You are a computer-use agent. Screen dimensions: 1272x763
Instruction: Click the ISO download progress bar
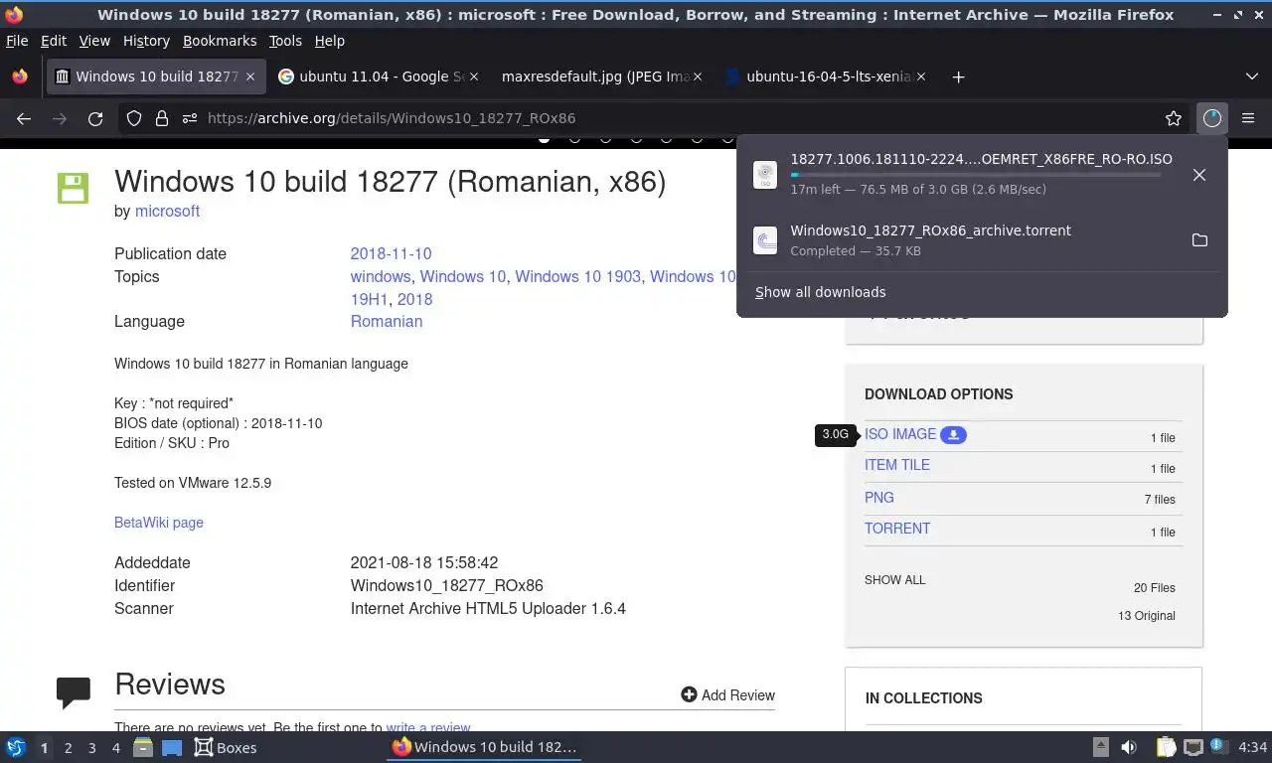[975, 175]
